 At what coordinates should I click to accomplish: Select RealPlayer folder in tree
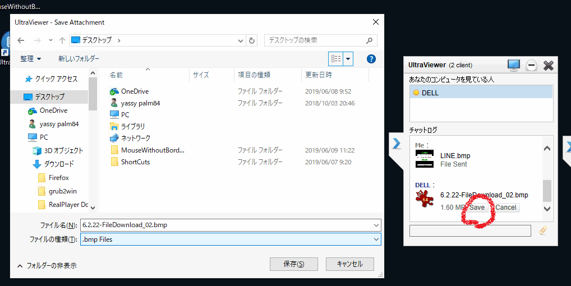[x=63, y=205]
